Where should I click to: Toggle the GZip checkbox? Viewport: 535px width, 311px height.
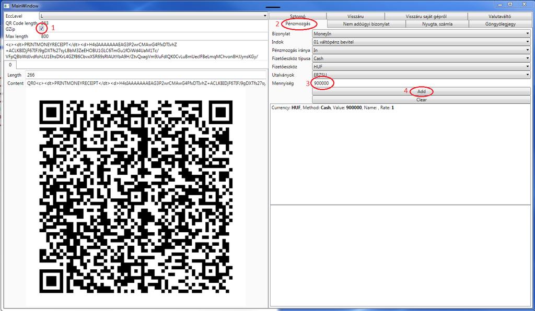coord(42,29)
